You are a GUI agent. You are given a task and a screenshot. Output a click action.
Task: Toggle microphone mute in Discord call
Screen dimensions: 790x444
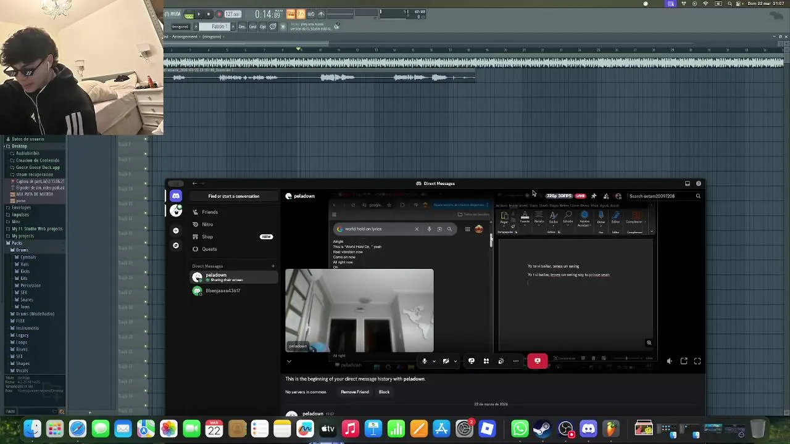pos(424,361)
